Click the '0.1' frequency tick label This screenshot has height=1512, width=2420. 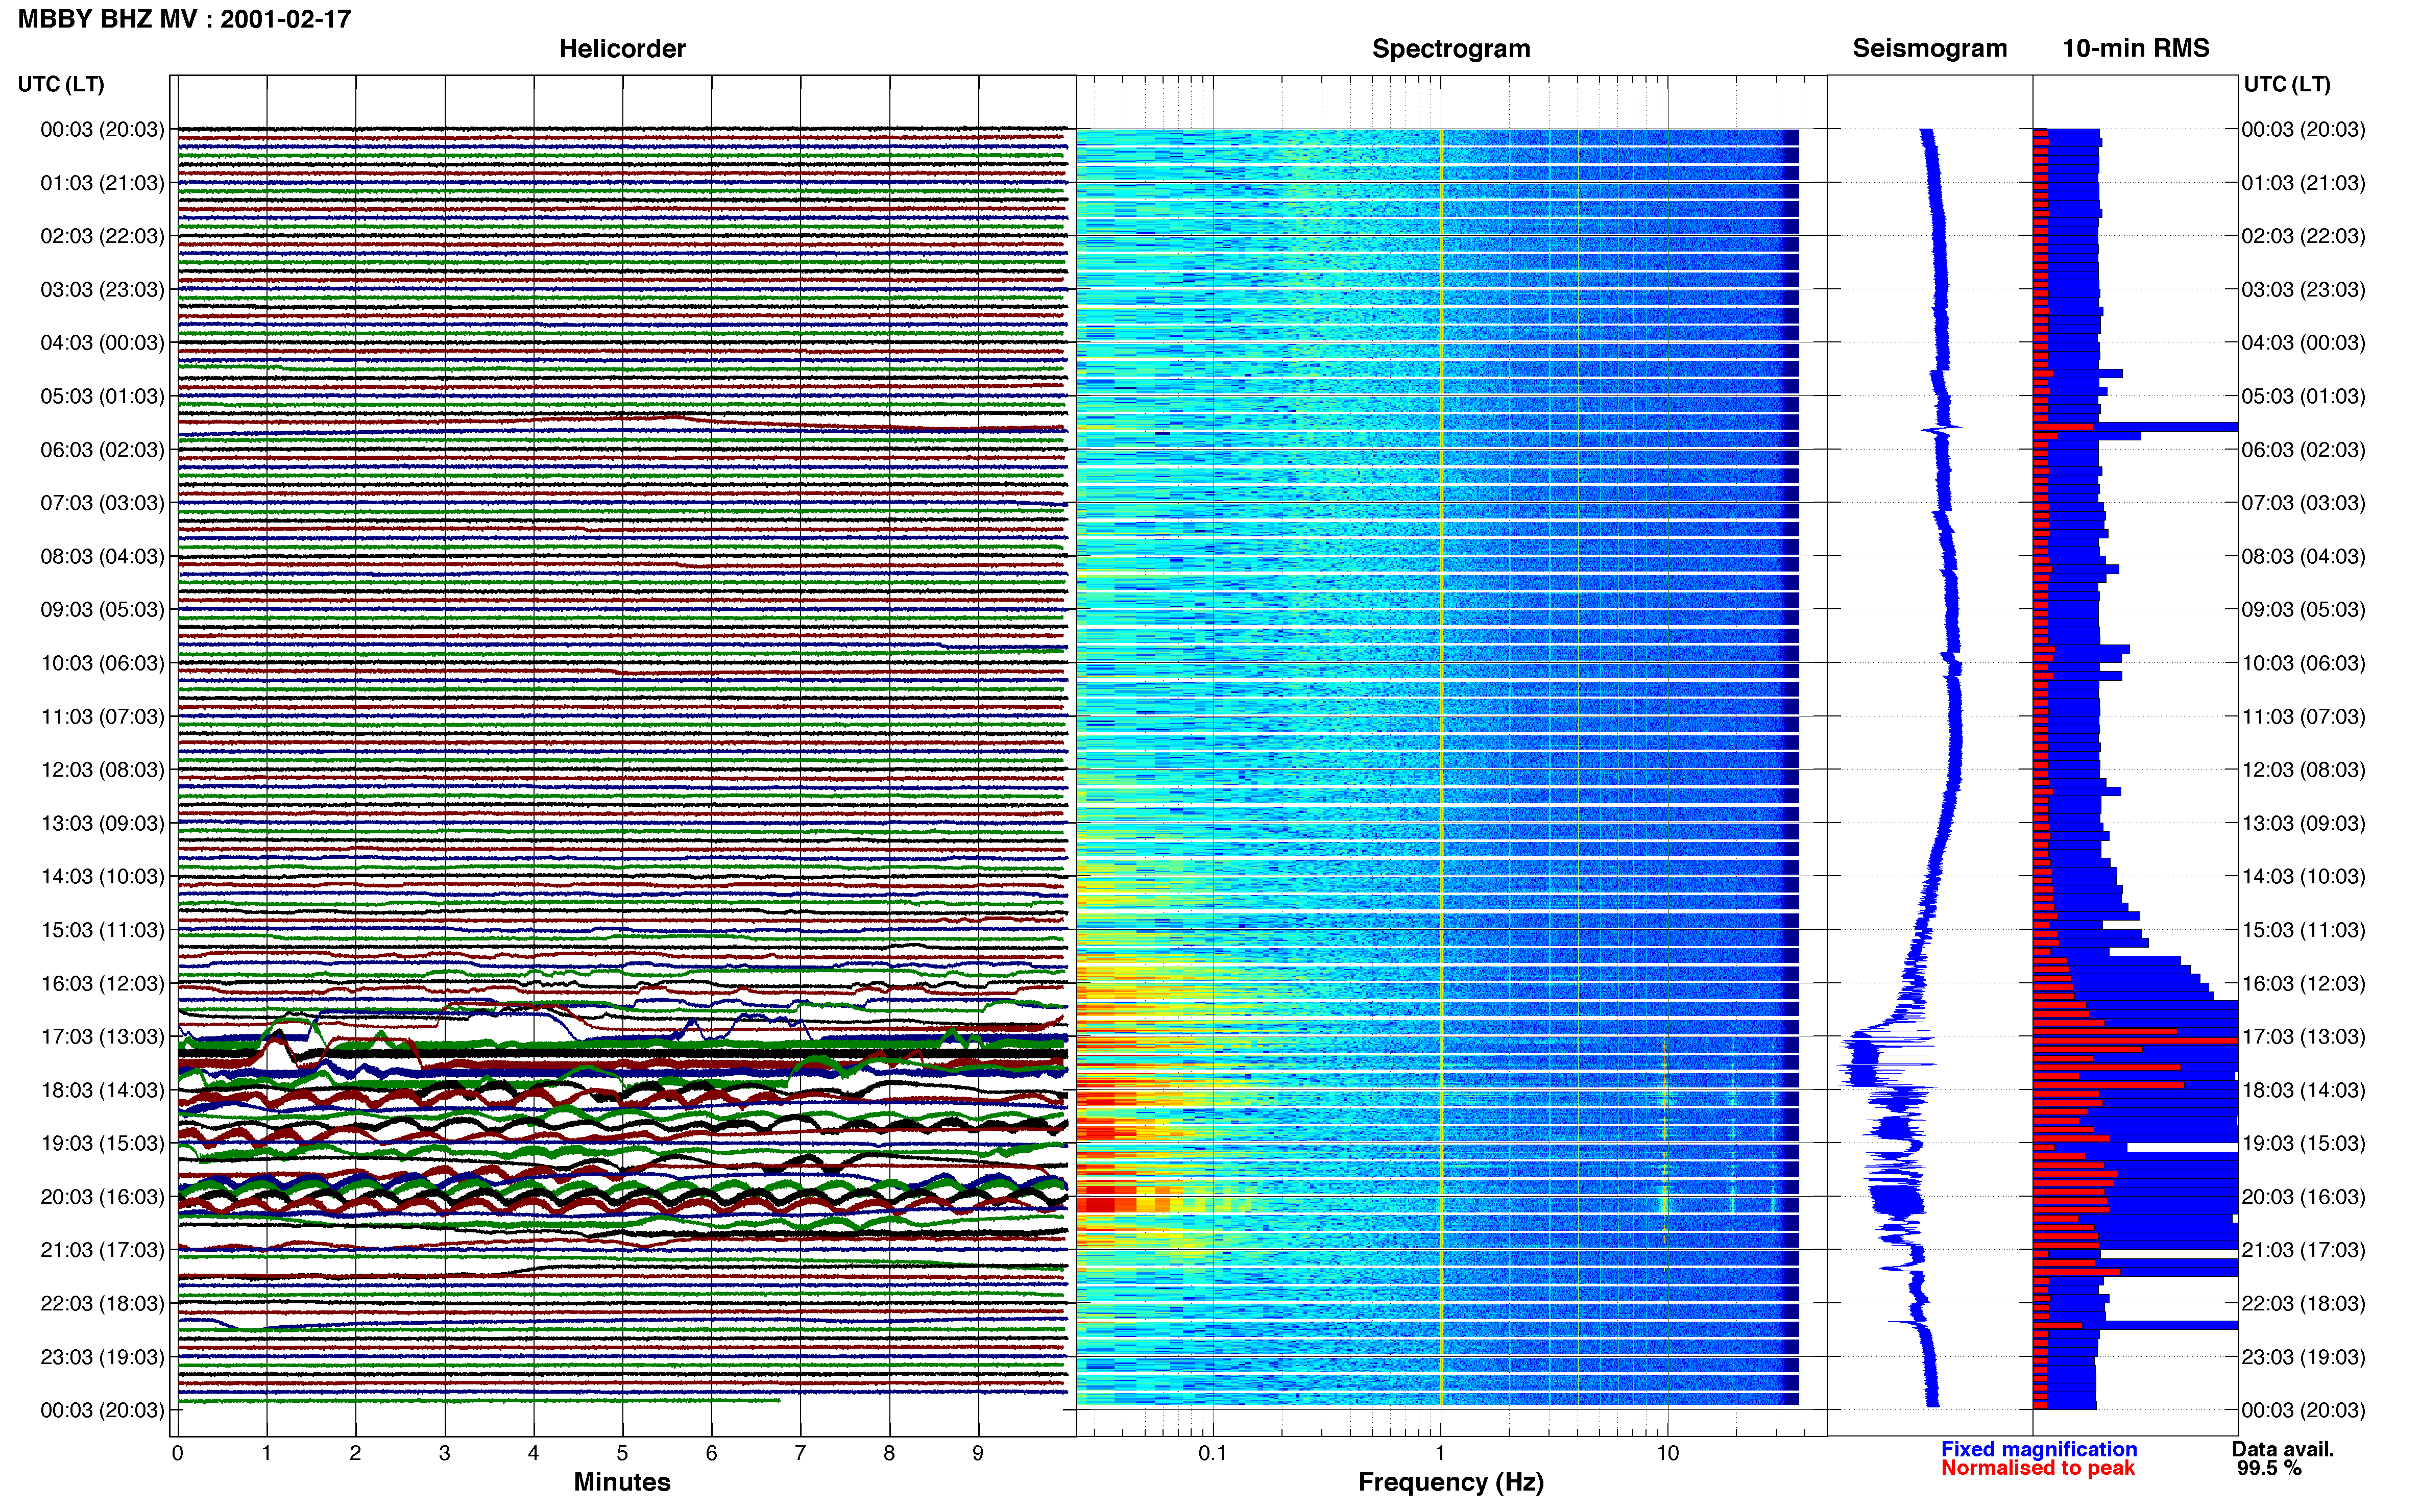tap(1213, 1453)
